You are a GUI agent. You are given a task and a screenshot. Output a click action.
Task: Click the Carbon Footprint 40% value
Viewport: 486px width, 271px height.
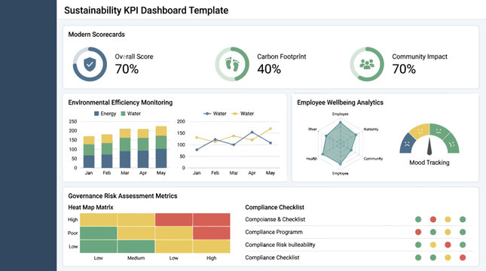pos(269,69)
